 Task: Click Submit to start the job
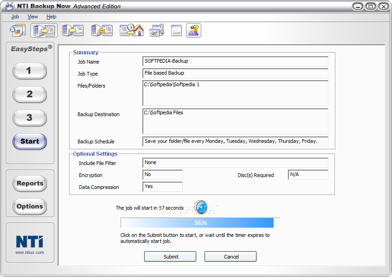click(x=170, y=256)
